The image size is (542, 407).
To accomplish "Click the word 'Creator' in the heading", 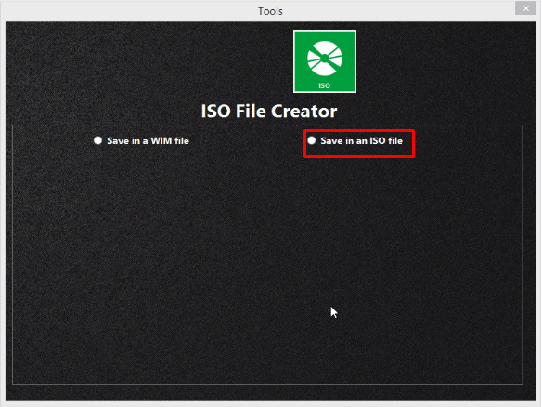I will point(303,112).
